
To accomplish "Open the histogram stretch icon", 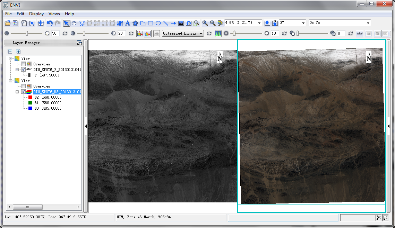I will (218, 34).
